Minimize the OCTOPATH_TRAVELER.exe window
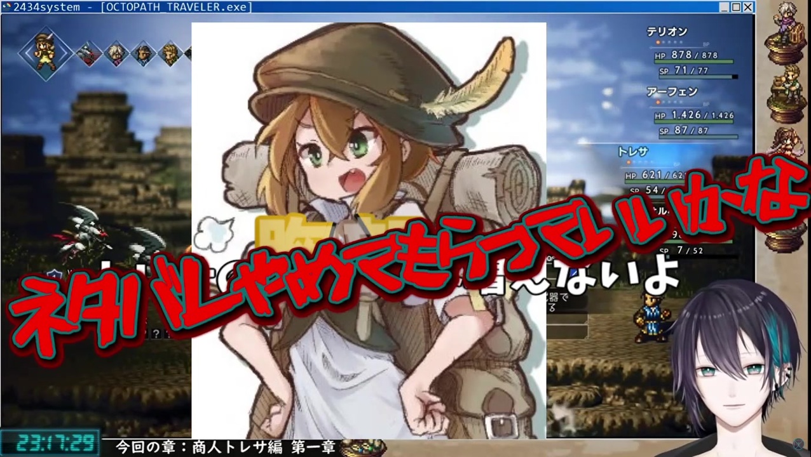The height and width of the screenshot is (457, 811). (725, 7)
